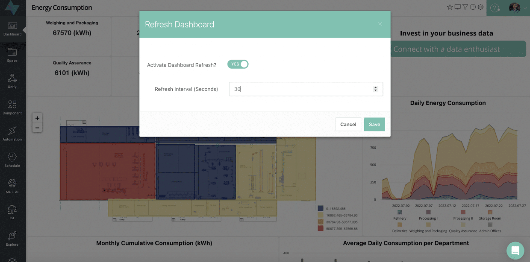530x262 pixels.
Task: Click the app logo in the top-left corner
Action: pyautogui.click(x=12, y=8)
